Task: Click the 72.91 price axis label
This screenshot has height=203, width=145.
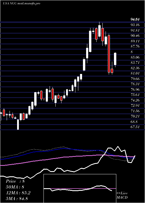Action: [135, 106]
